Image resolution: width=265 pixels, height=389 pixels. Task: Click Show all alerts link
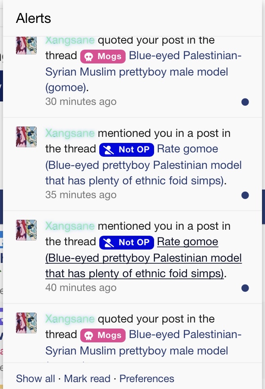(x=35, y=379)
